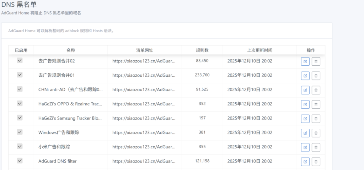The height and width of the screenshot is (170, 364).
Task: Edit HaGeZi's OPPO & Realme tracker list
Action: (305, 104)
